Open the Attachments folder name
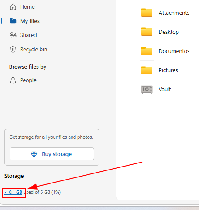The image size is (199, 210). pos(174,13)
